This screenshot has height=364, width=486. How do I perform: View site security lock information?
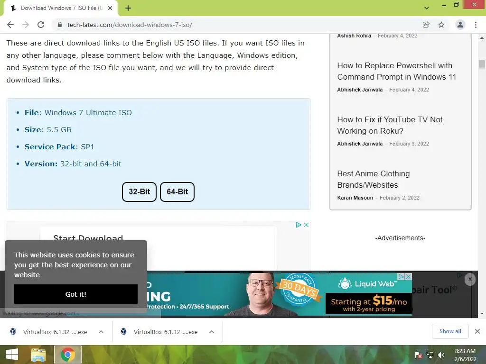(60, 25)
